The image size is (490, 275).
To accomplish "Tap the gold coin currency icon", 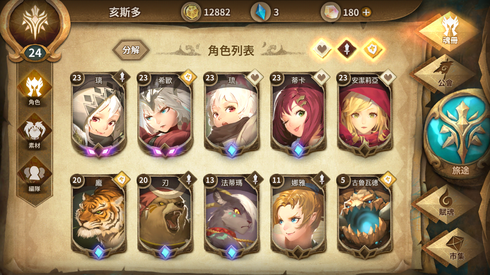I will 190,12.
